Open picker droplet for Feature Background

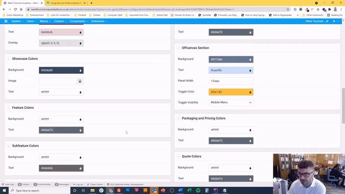pos(80,119)
